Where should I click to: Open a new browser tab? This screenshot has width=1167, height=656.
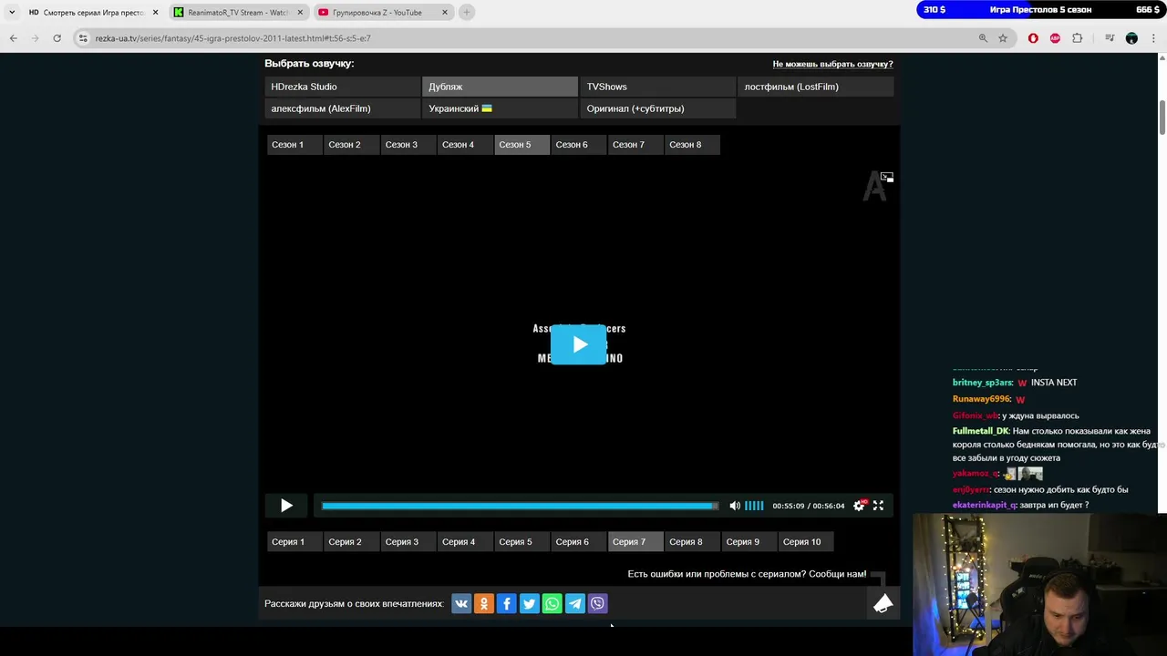[x=467, y=13]
